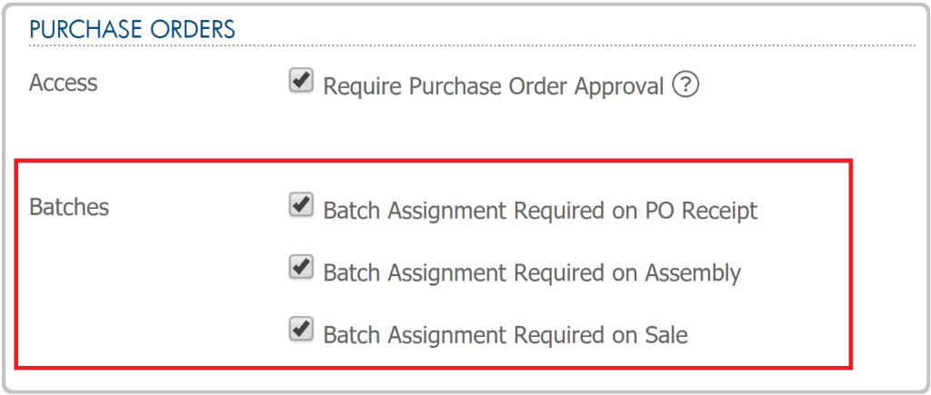Screen dimensions: 931x395
Task: Disable Batch Assignment Required on PO Receipt
Action: [x=301, y=204]
